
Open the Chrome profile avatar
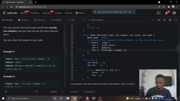point(173,7)
